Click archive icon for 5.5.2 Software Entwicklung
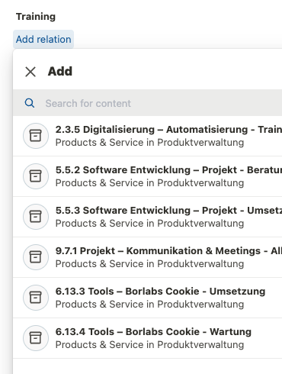Screen dimensions: 282x374 [x=36, y=176]
